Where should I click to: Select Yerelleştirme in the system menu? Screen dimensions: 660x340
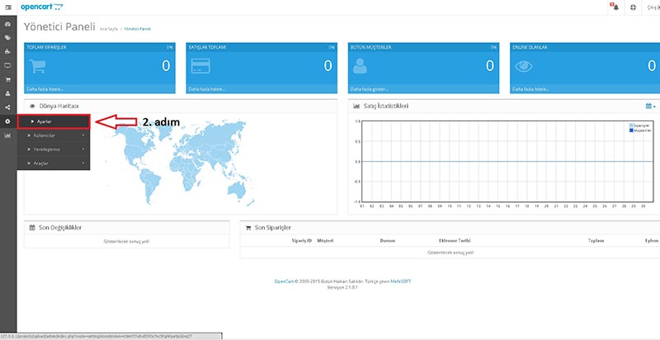[54, 149]
